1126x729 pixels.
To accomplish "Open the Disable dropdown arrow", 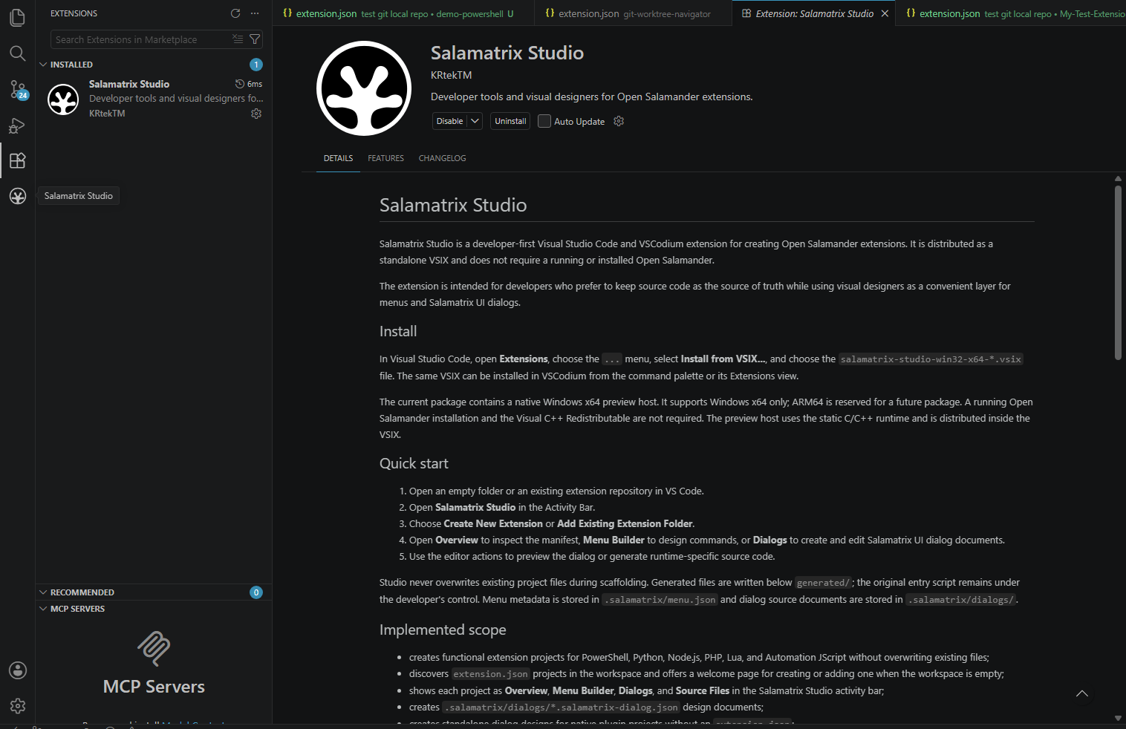I will coord(475,121).
